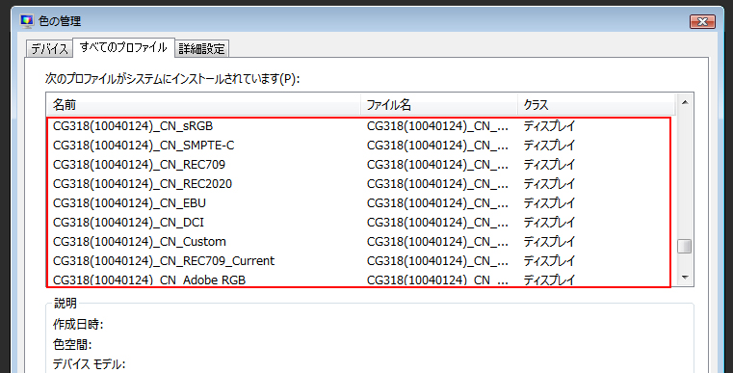The image size is (733, 373).
Task: Select profile CG318(10040124)_CN_EBU
Action: click(360, 203)
